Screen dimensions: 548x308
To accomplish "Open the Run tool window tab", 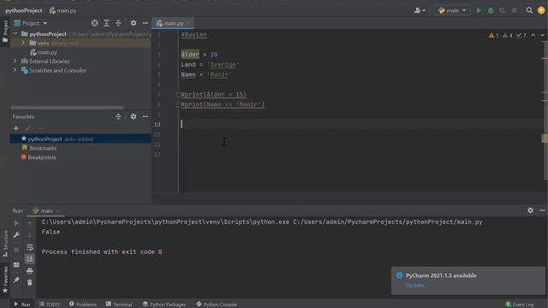I will pos(22,305).
